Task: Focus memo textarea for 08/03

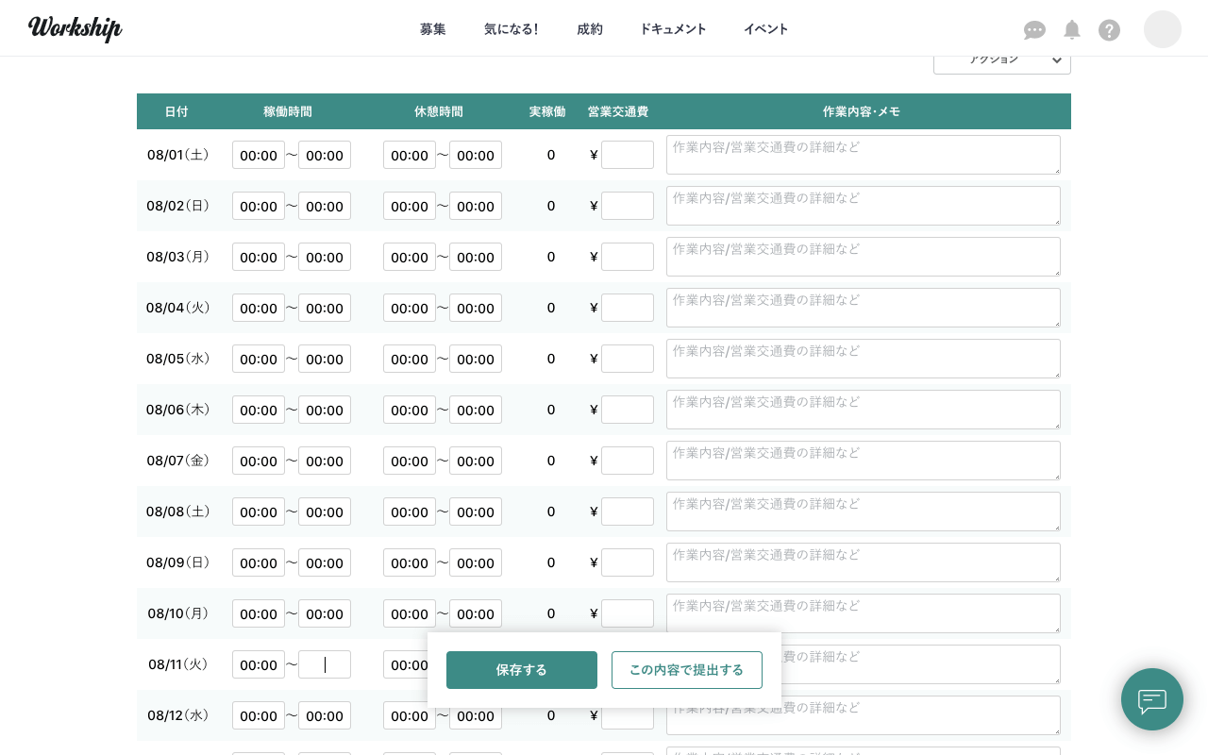Action: (864, 257)
